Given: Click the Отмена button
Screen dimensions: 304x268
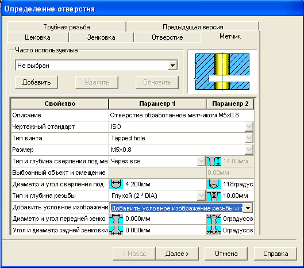Looking at the screenshot, I should 226,254.
